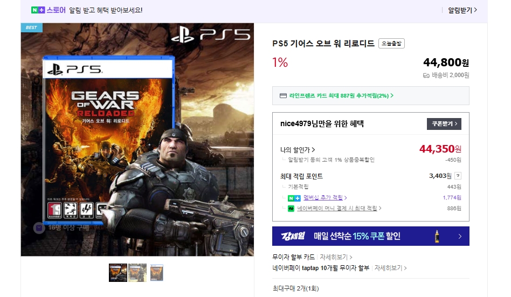
Task: Click 886원 Naver Pay points value
Action: click(454, 208)
